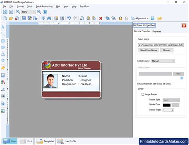Click the bring to front icon
This screenshot has height=145, width=189.
click(x=108, y=18)
